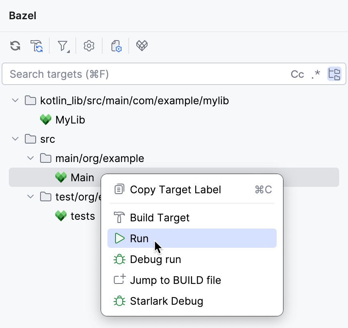
Task: Click Starlark Debug menu item
Action: coord(166,301)
